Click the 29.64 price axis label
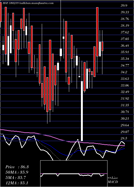The width and height of the screenshot is (134, 187). [125, 125]
